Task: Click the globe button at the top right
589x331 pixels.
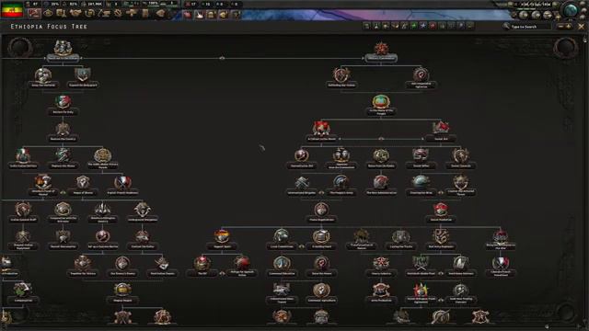Action: click(570, 10)
